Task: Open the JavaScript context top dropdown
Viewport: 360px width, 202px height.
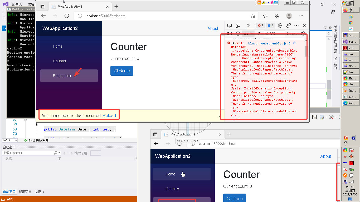Action: [x=248, y=34]
